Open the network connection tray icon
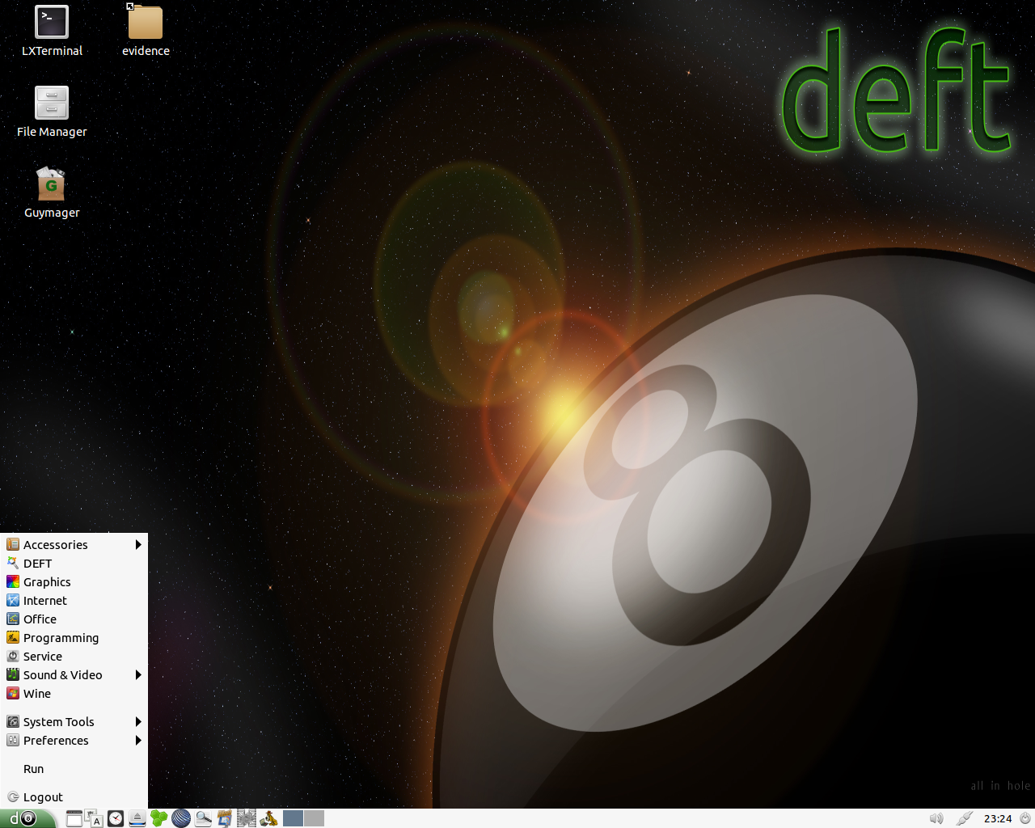The height and width of the screenshot is (828, 1035). pyautogui.click(x=964, y=818)
